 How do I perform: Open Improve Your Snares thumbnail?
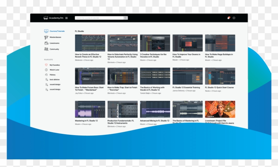click(188, 43)
